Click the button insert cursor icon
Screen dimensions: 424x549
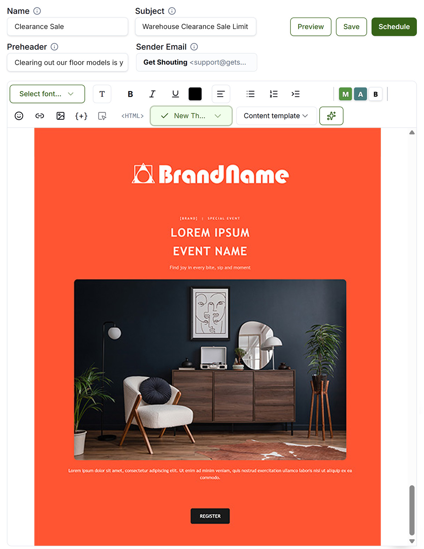(102, 116)
